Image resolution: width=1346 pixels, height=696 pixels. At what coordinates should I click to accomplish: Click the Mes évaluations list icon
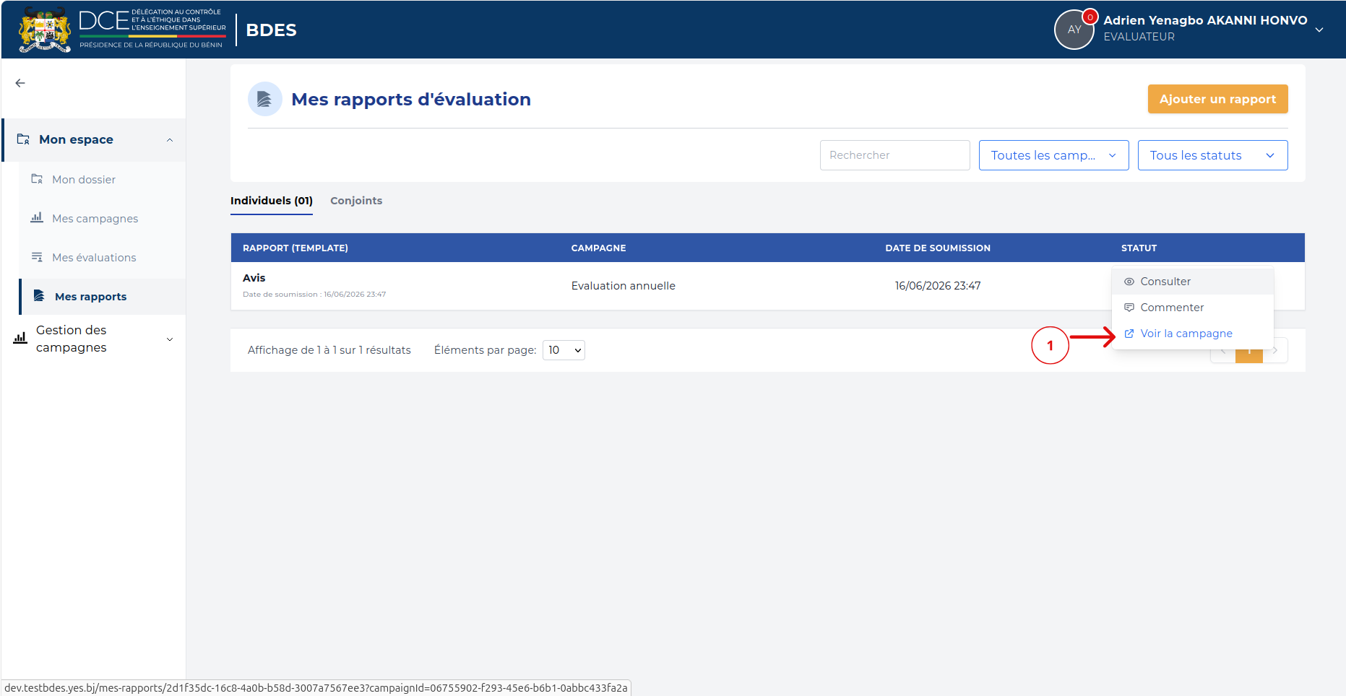(x=37, y=257)
